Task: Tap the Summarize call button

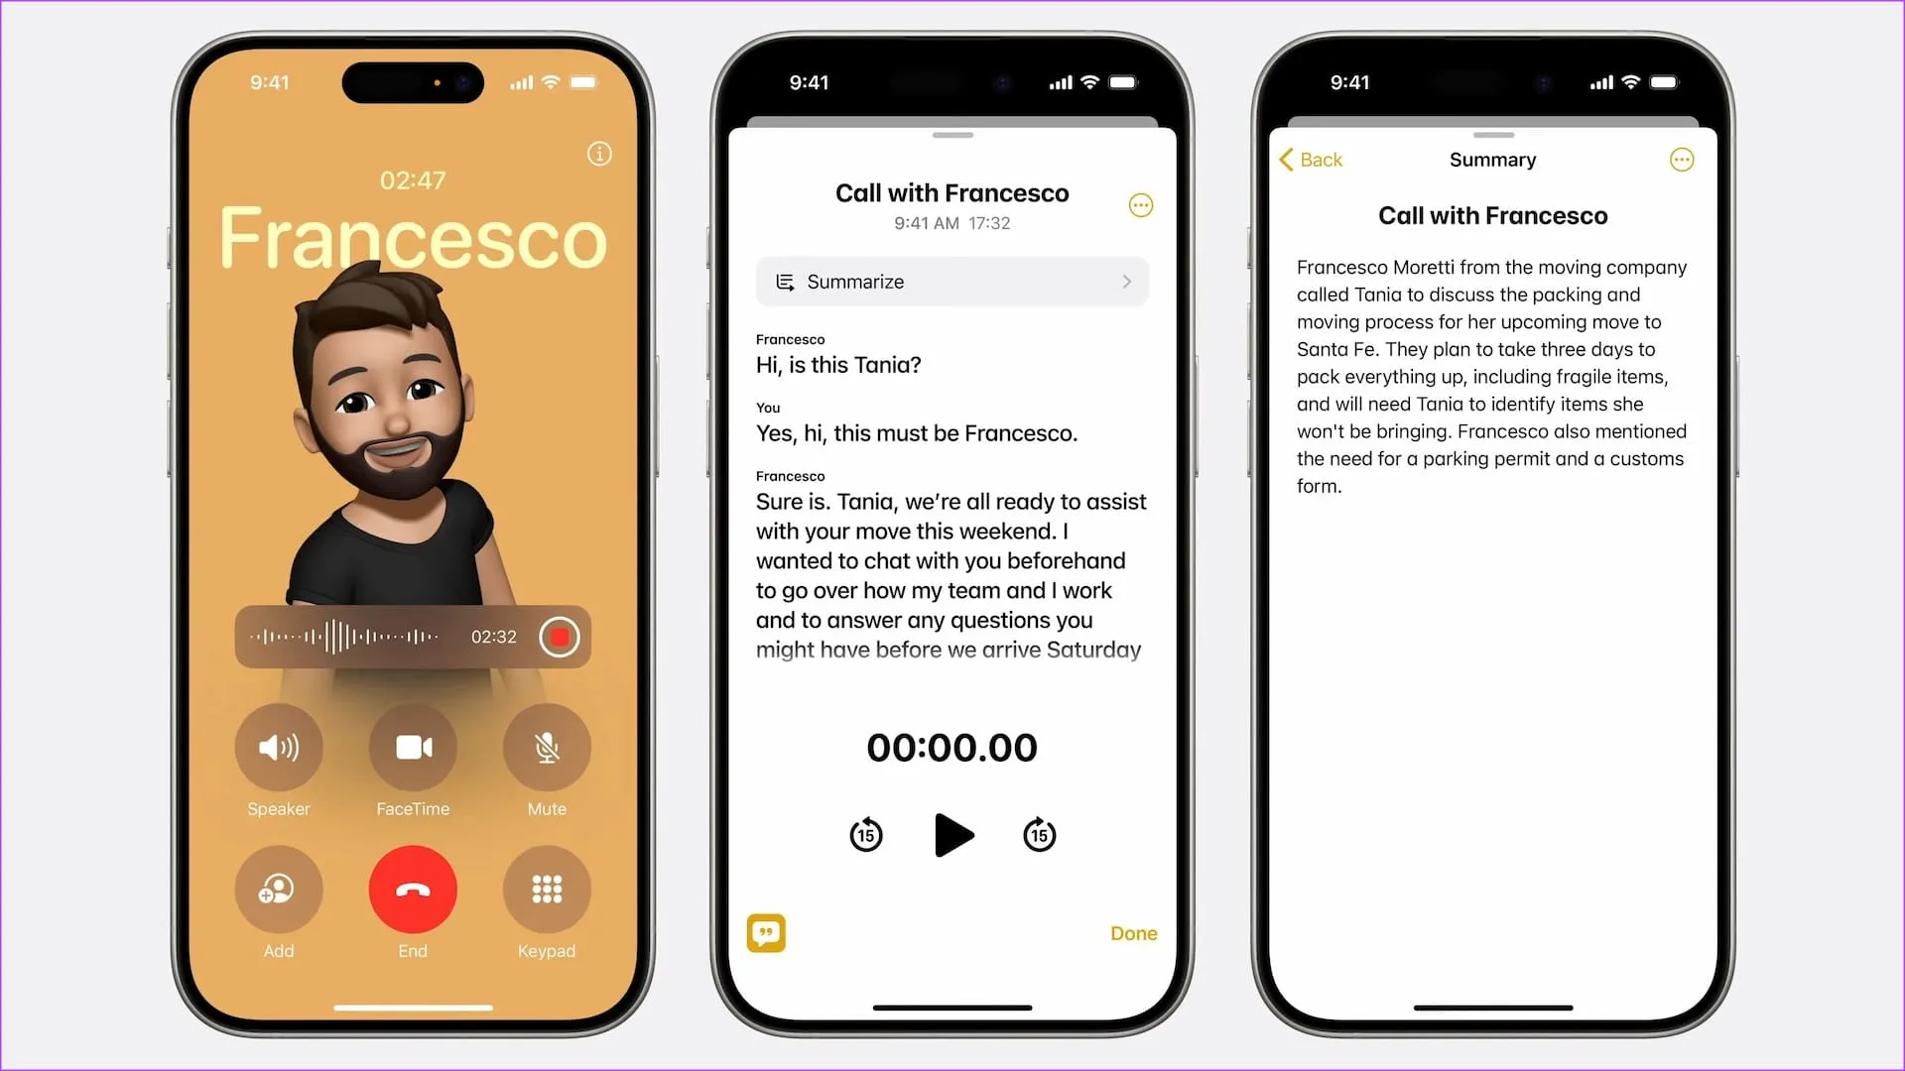Action: coord(952,282)
